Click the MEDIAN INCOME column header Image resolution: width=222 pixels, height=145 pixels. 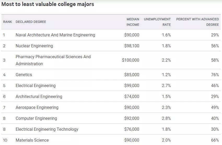(133, 22)
